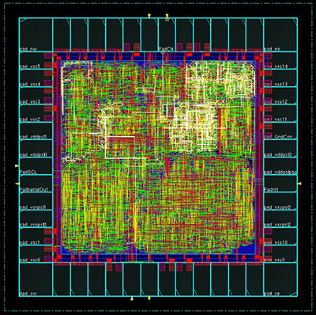
Task: Click the yellow pin marker beside Padrst
Action: click(299, 184)
